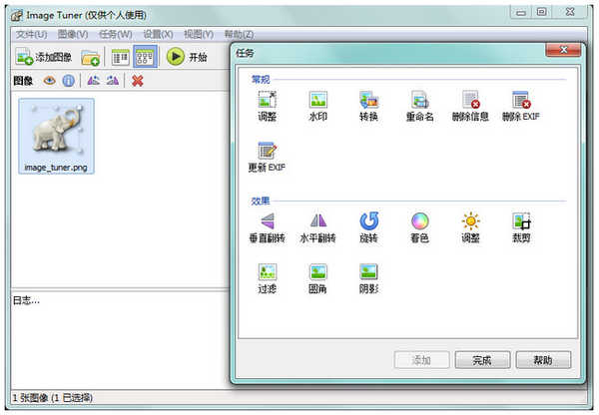
Task: Select the 旋转 rotate task icon
Action: 368,227
